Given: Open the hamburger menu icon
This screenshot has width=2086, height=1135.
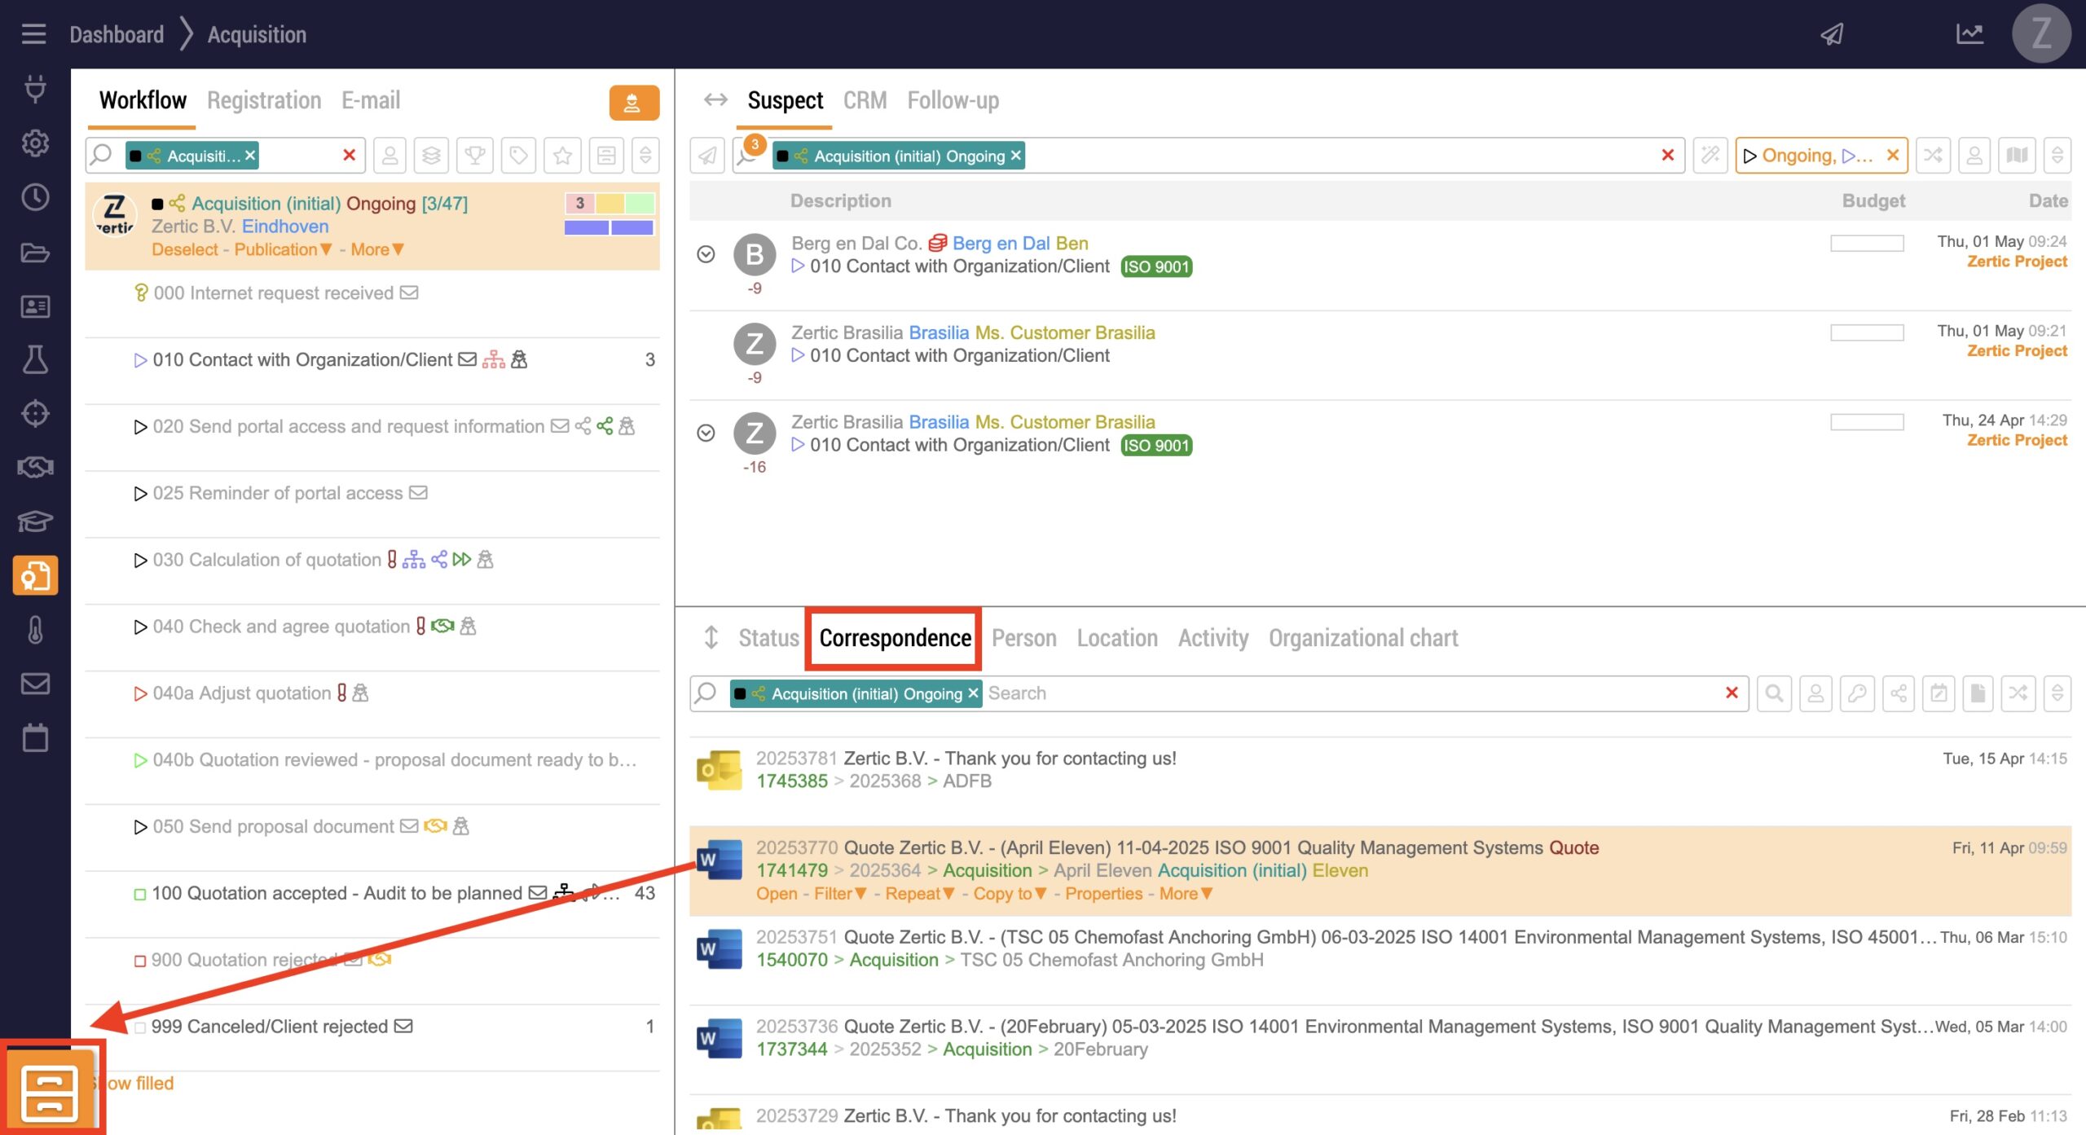Looking at the screenshot, I should (33, 34).
